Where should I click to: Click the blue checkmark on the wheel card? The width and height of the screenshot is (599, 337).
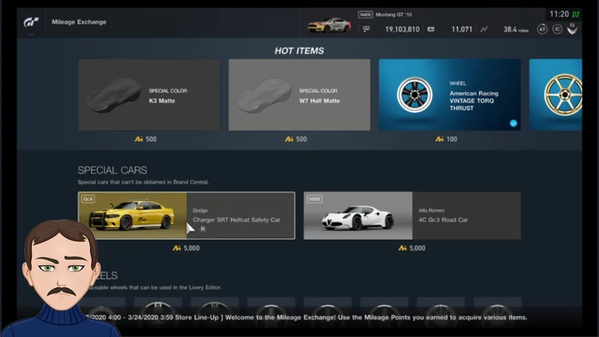(513, 124)
